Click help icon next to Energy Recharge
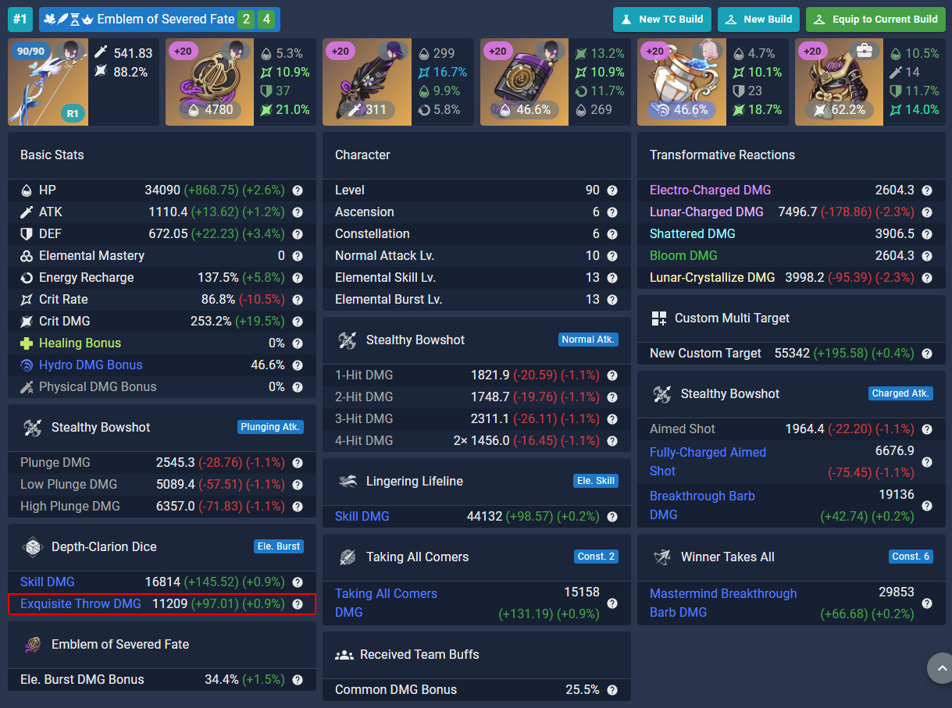This screenshot has height=708, width=952. point(298,278)
